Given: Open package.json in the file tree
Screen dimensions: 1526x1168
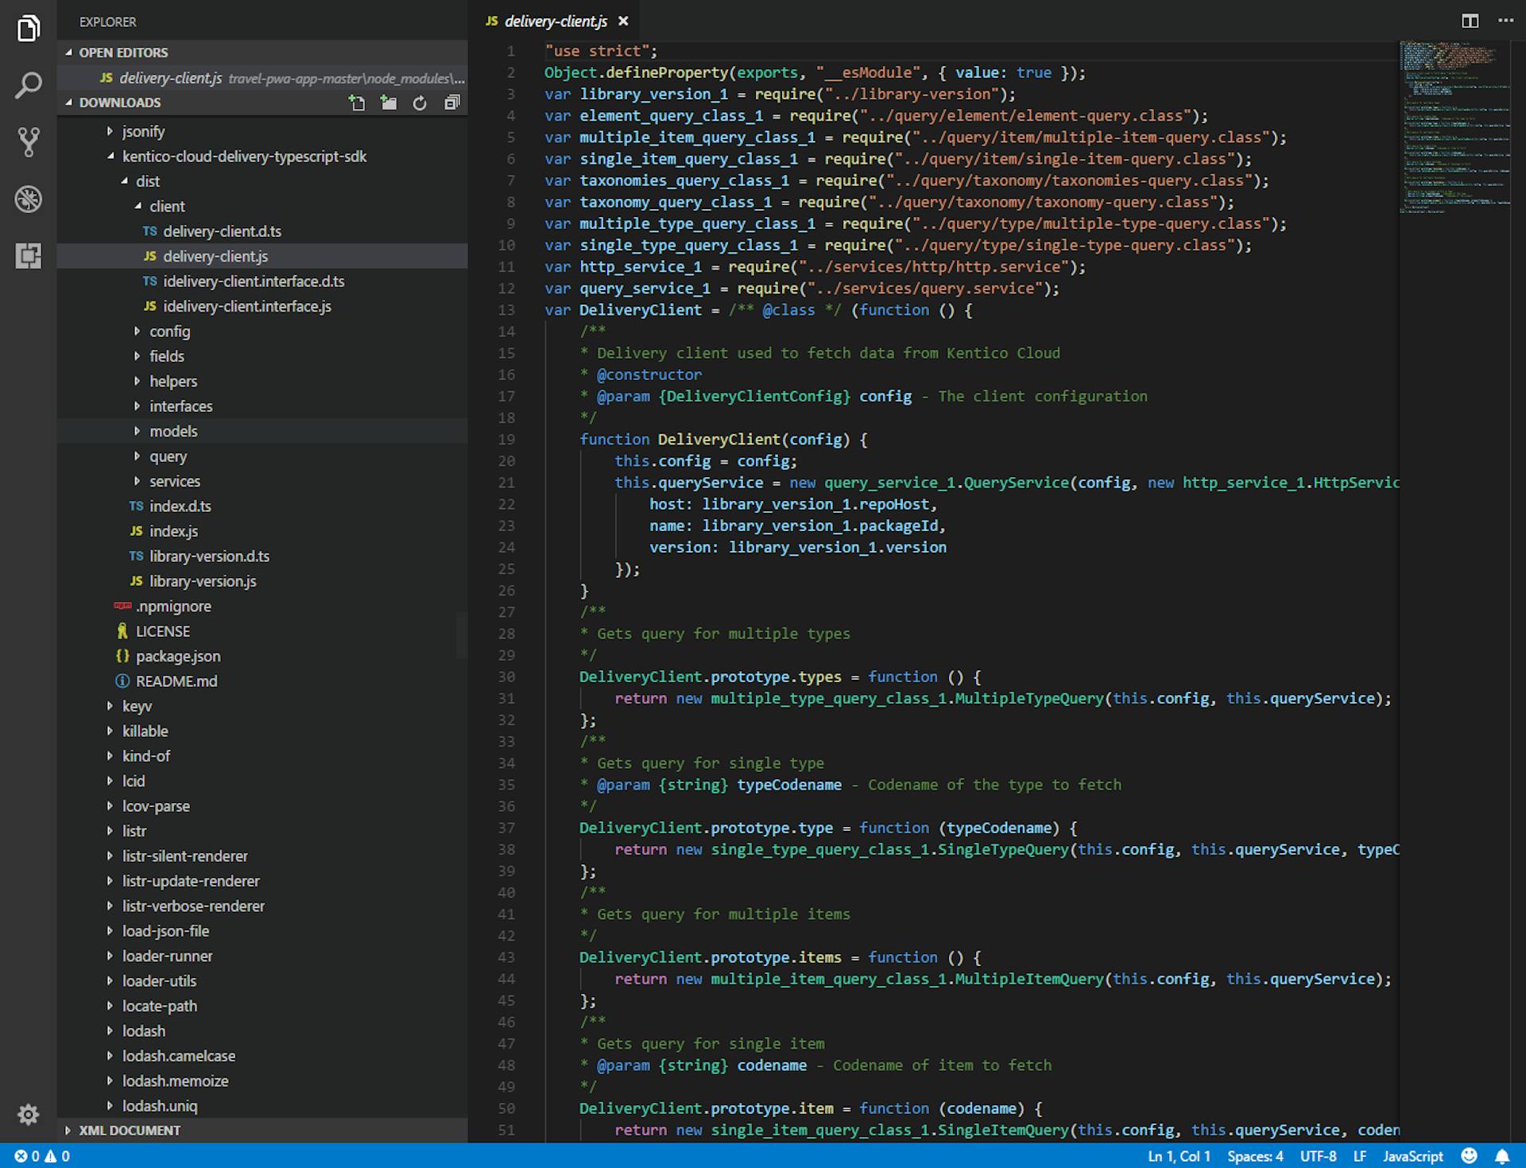Looking at the screenshot, I should (x=178, y=656).
